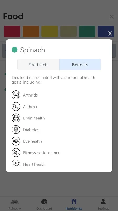Image resolution: width=118 pixels, height=211 pixels.
Task: Select the red food color swatch
Action: tap(12, 31)
